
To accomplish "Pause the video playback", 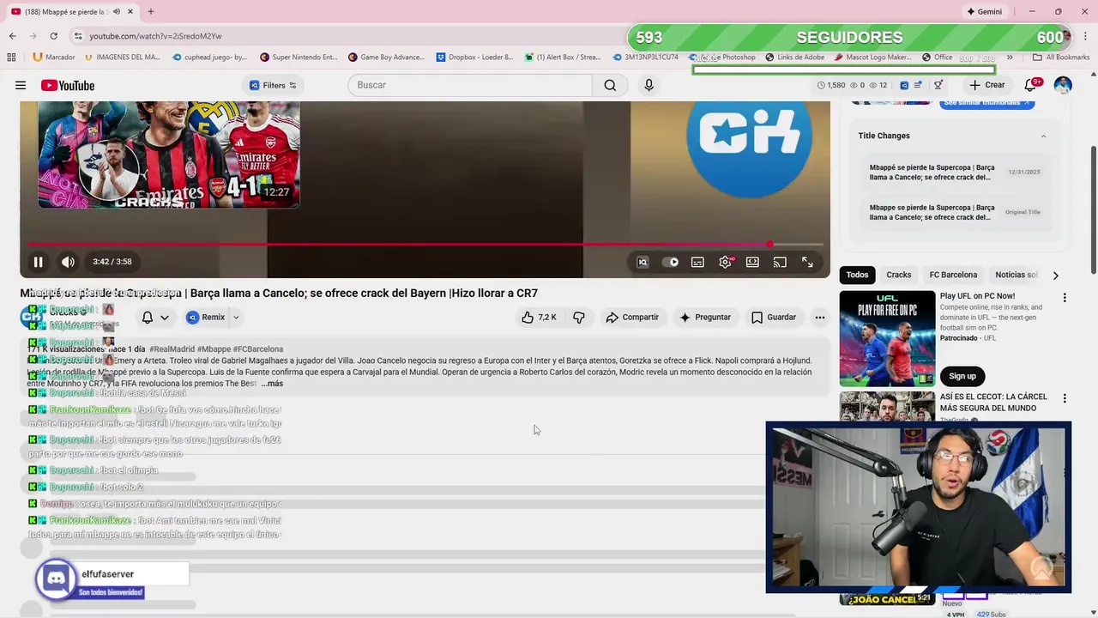I will (38, 262).
